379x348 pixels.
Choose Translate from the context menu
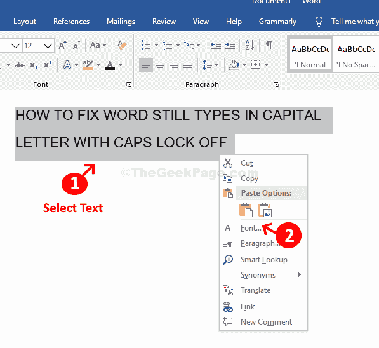point(263,290)
